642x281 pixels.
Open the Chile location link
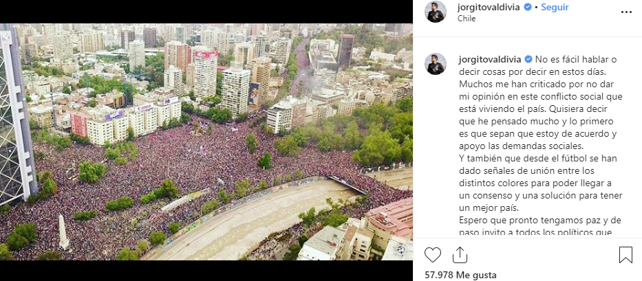(467, 19)
